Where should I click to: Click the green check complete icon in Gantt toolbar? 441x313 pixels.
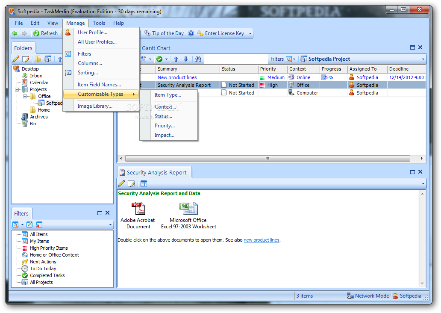point(159,59)
